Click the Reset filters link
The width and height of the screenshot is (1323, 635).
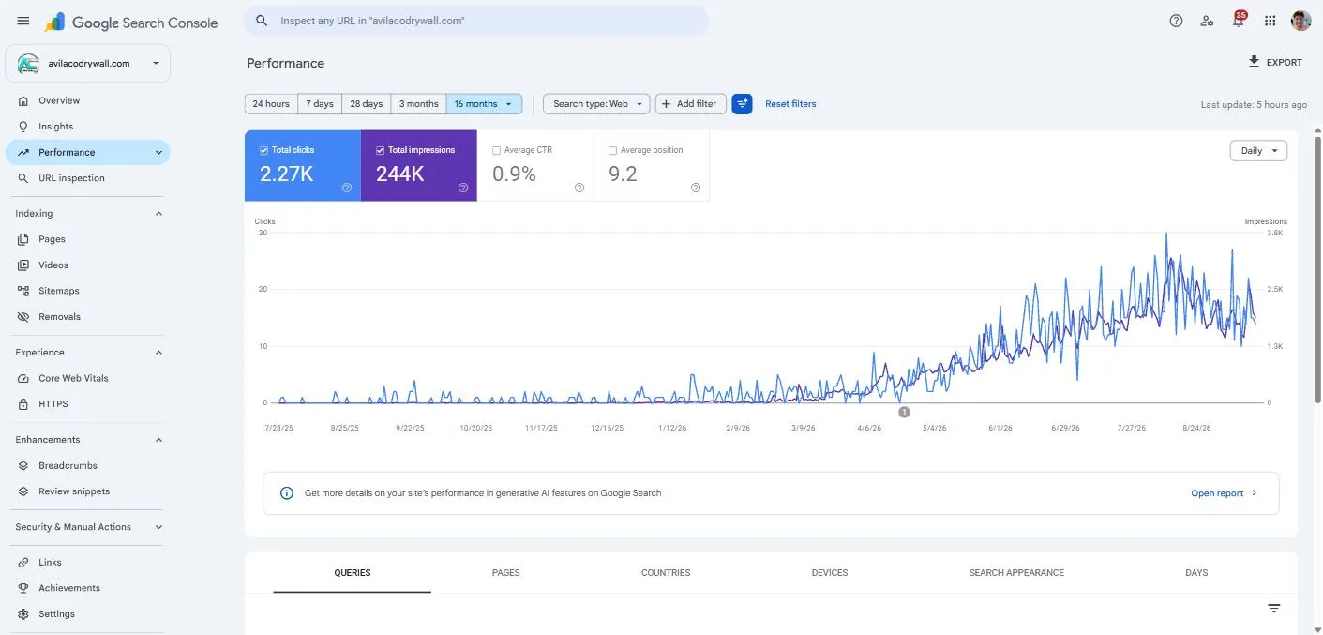click(790, 104)
